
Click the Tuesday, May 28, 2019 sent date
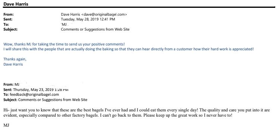pyautogui.click(x=88, y=19)
